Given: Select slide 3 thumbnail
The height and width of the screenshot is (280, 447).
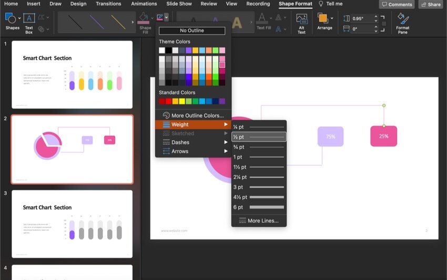Looking at the screenshot, I should click(72, 224).
